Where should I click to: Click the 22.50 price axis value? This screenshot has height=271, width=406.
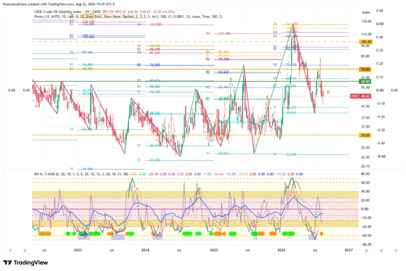[x=365, y=157]
